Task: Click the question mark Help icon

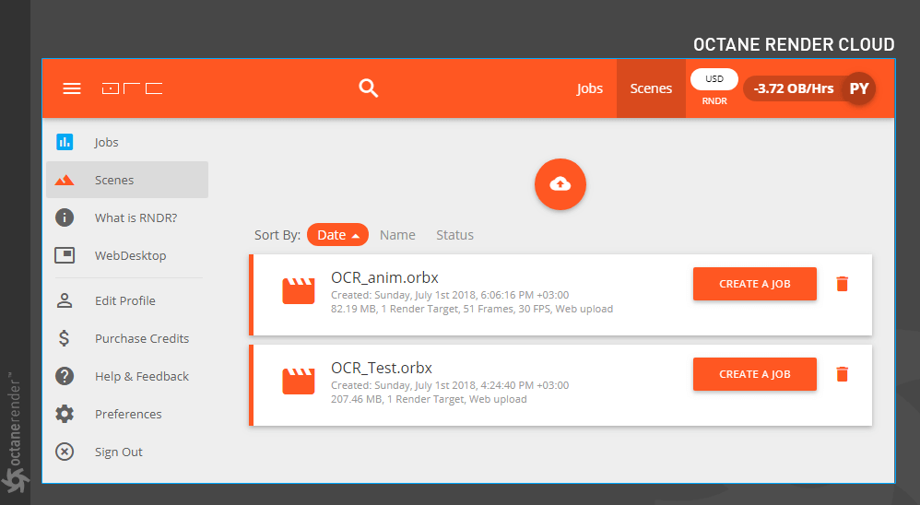Action: (65, 376)
